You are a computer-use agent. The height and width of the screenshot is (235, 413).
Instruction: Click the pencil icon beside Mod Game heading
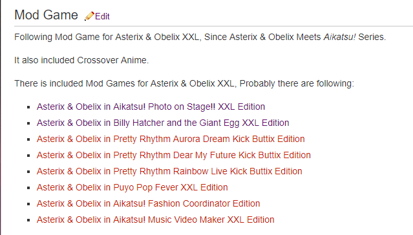tap(89, 16)
